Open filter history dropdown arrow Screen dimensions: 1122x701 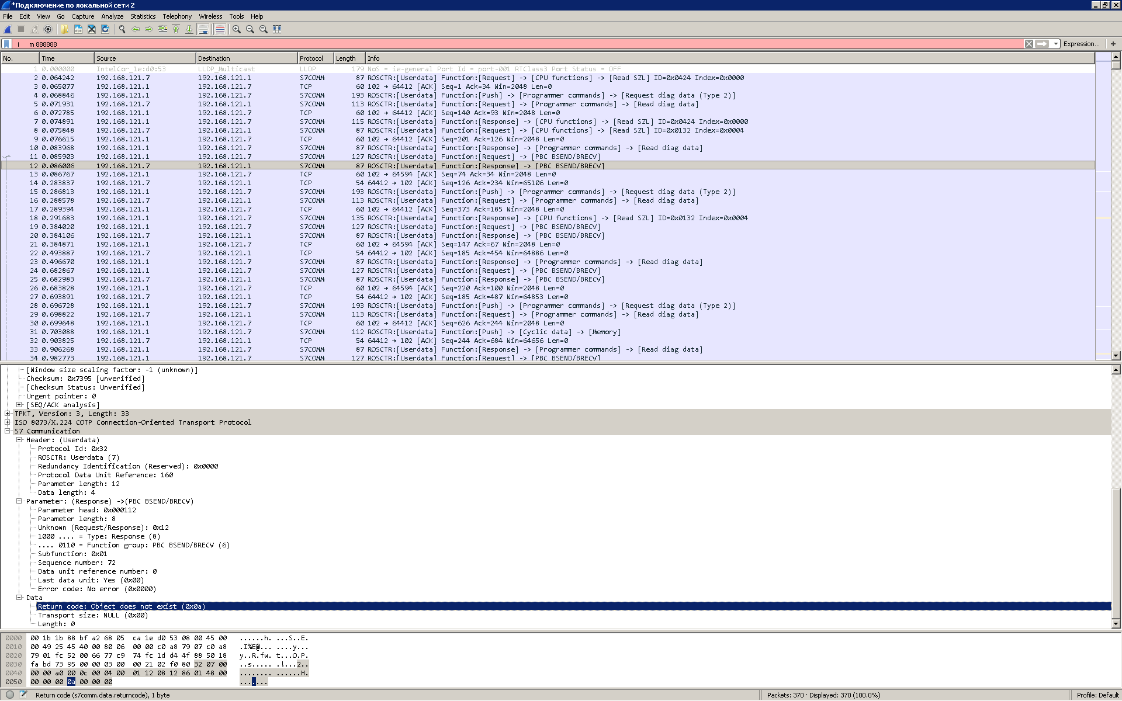pos(1055,44)
